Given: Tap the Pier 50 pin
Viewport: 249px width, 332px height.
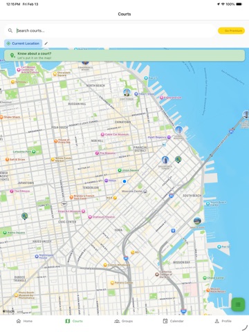Looking at the screenshot, I should click(x=219, y=247).
